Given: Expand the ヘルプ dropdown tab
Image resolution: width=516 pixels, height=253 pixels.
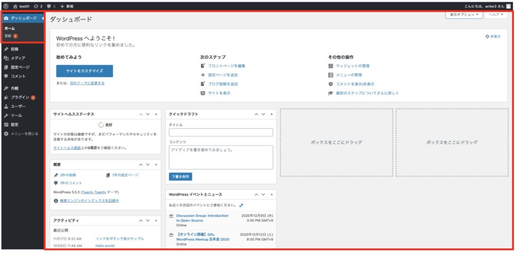Looking at the screenshot, I should coord(496,15).
